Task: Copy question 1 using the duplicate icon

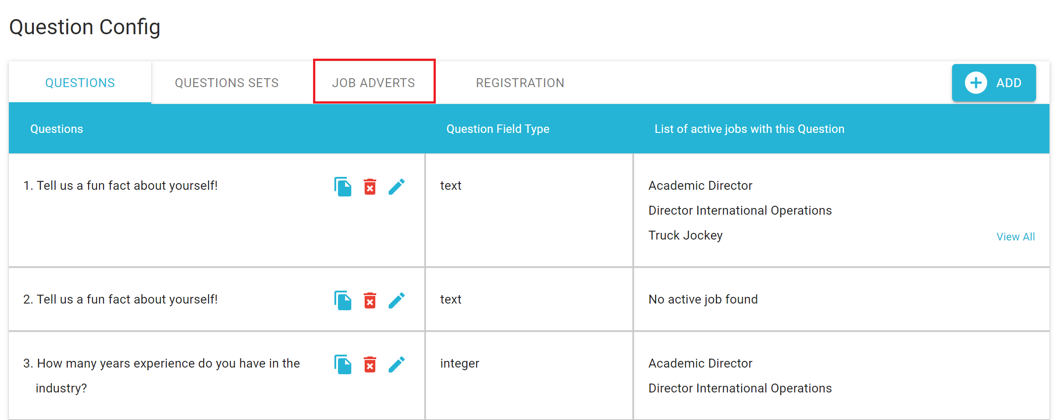Action: point(343,187)
